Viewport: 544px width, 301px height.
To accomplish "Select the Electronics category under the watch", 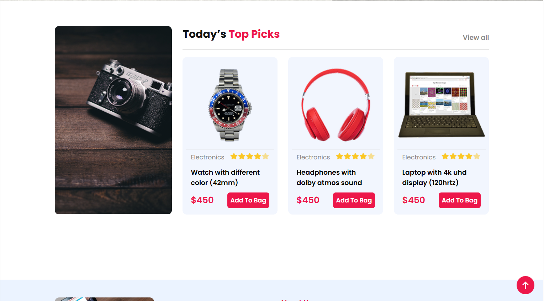I will (207, 157).
